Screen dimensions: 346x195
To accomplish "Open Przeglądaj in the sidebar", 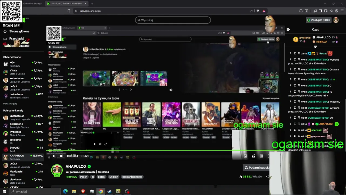I will pyautogui.click(x=16, y=38).
